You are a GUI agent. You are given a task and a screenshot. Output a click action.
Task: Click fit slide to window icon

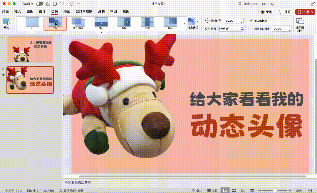pyautogui.click(x=310, y=191)
